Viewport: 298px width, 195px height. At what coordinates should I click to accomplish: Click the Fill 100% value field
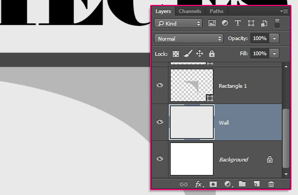tap(260, 54)
